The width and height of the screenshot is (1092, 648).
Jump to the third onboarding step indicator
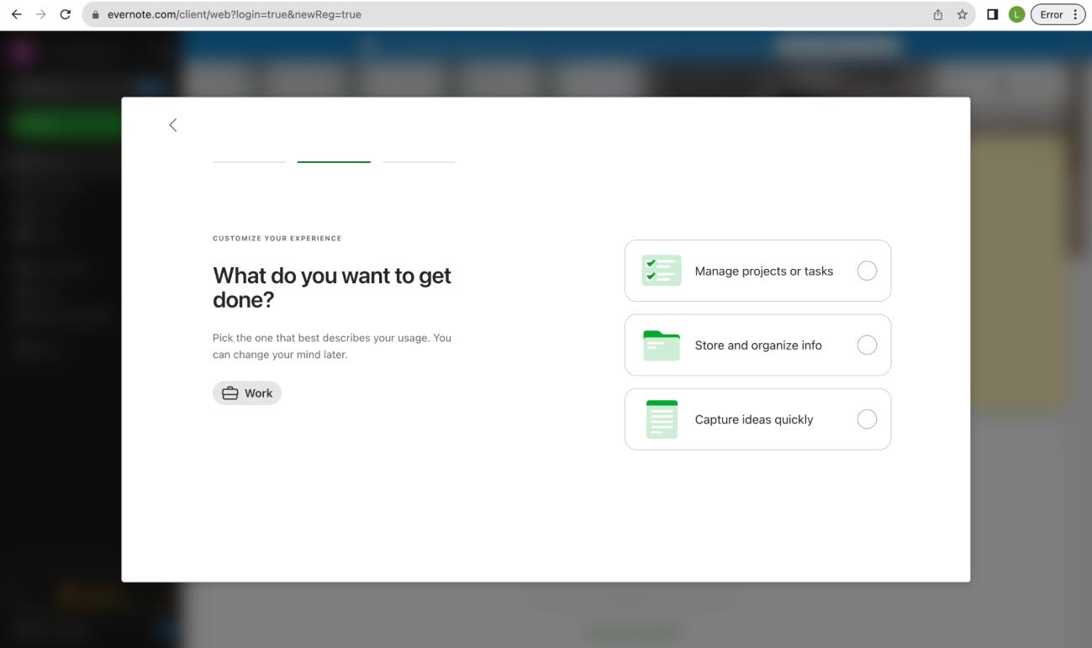point(419,161)
